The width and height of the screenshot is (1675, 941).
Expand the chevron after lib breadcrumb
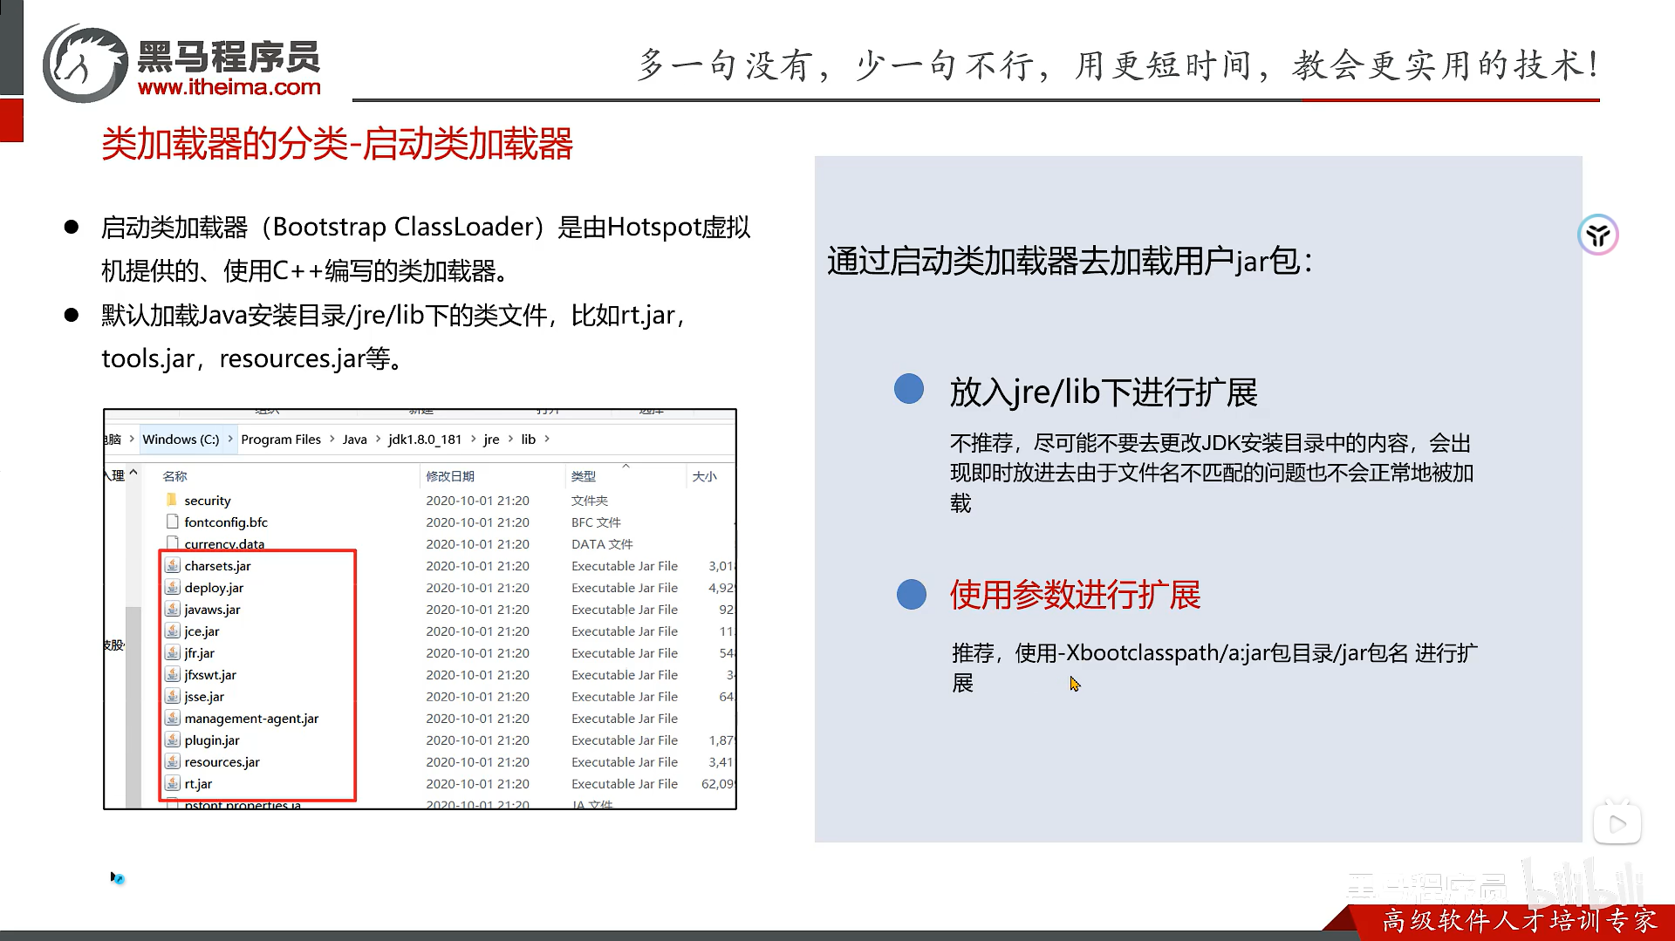tap(547, 439)
